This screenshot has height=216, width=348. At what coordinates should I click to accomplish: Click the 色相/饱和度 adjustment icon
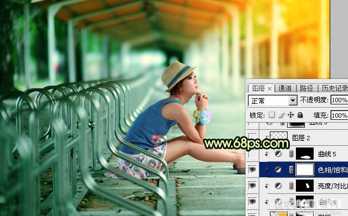tap(278, 170)
